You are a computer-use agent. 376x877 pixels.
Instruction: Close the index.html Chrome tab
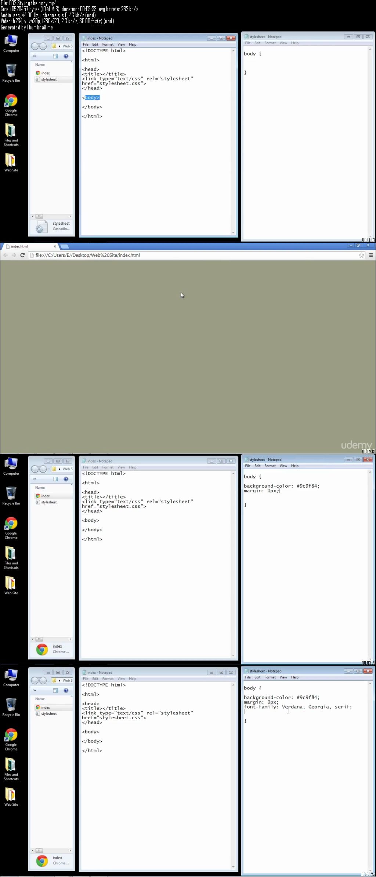[x=55, y=246]
